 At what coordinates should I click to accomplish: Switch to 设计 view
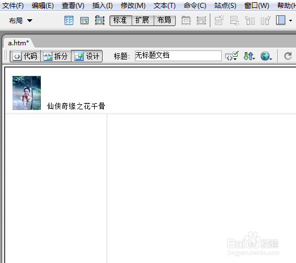tap(87, 56)
